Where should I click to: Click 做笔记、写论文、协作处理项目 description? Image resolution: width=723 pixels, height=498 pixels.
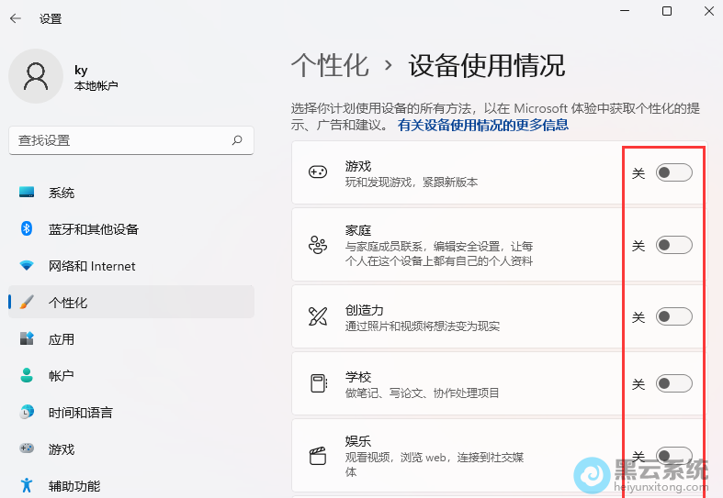click(423, 393)
